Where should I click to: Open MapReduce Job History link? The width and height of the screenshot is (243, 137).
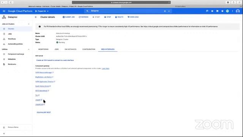tap(44, 77)
